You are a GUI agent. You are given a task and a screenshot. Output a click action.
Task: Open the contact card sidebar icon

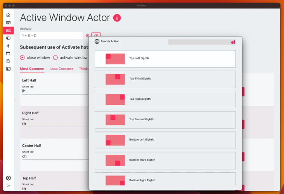click(8, 69)
